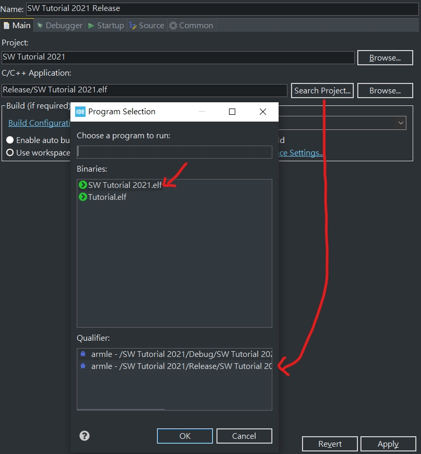Screen dimensions: 421x454
Task: Select the Enable auto build radio button
Action: pyautogui.click(x=10, y=140)
